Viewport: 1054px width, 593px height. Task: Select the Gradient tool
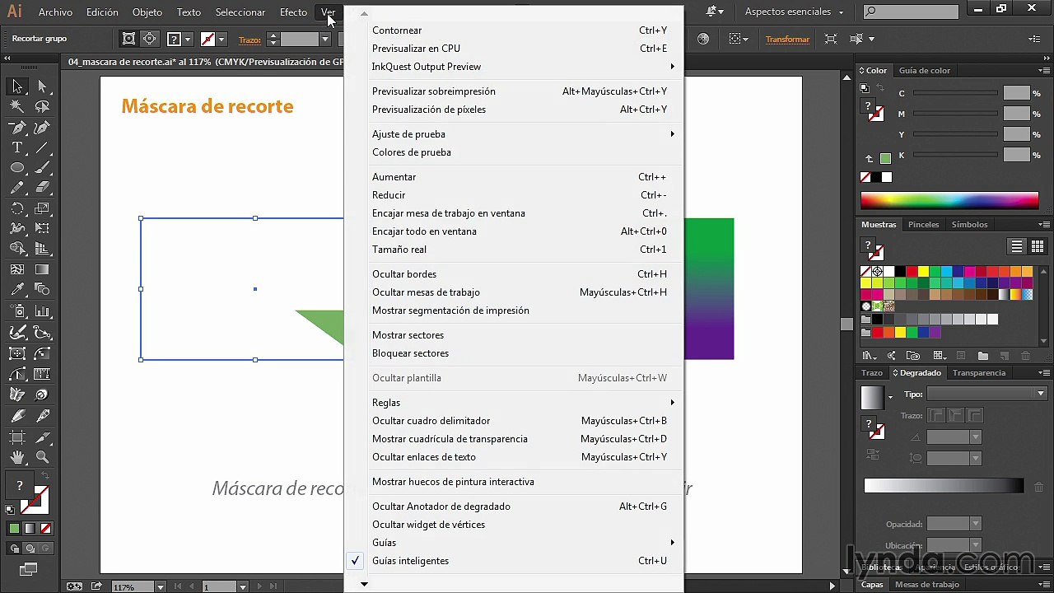tap(42, 270)
